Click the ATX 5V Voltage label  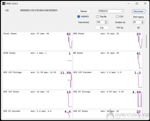pos(82,92)
